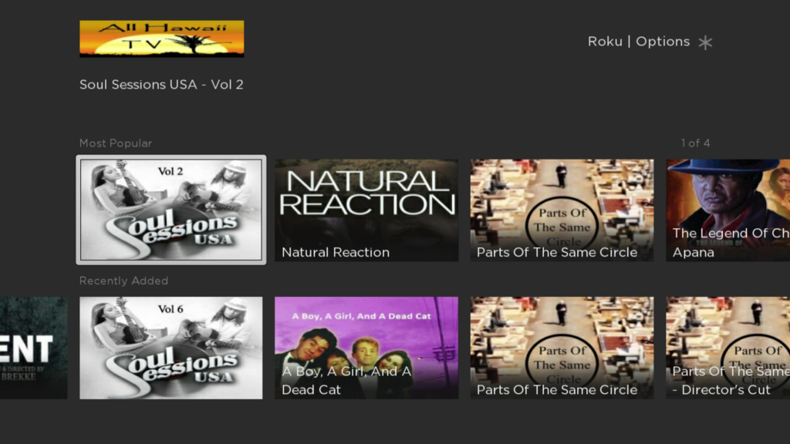The width and height of the screenshot is (790, 444).
Task: Click the Soul Sessions USA - Vol 2 title
Action: [x=161, y=85]
